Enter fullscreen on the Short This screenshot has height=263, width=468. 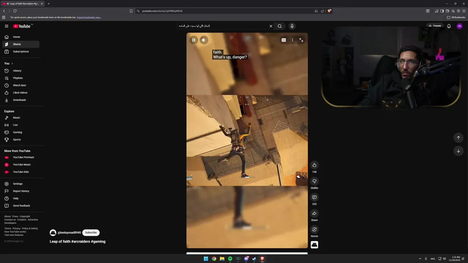(301, 40)
